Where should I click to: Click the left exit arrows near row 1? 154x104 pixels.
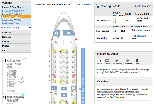[52, 40]
